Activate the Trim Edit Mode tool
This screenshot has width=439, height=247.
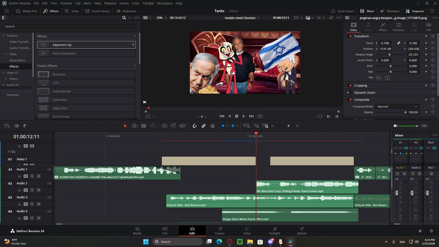tap(134, 126)
